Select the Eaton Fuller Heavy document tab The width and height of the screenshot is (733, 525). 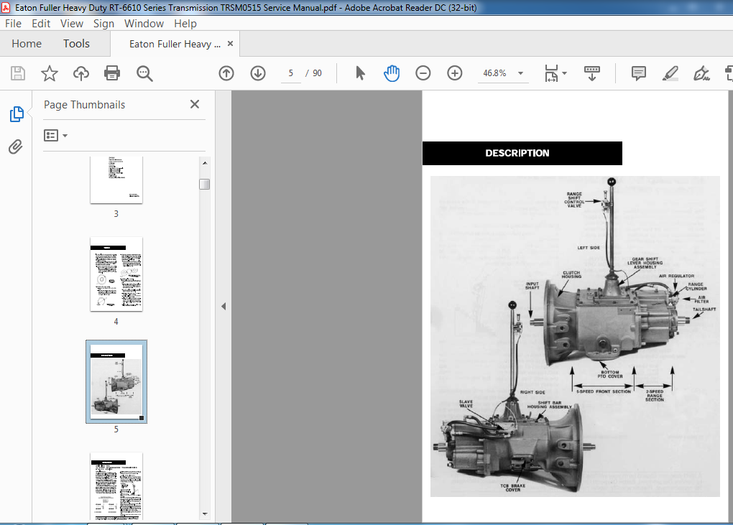click(175, 44)
